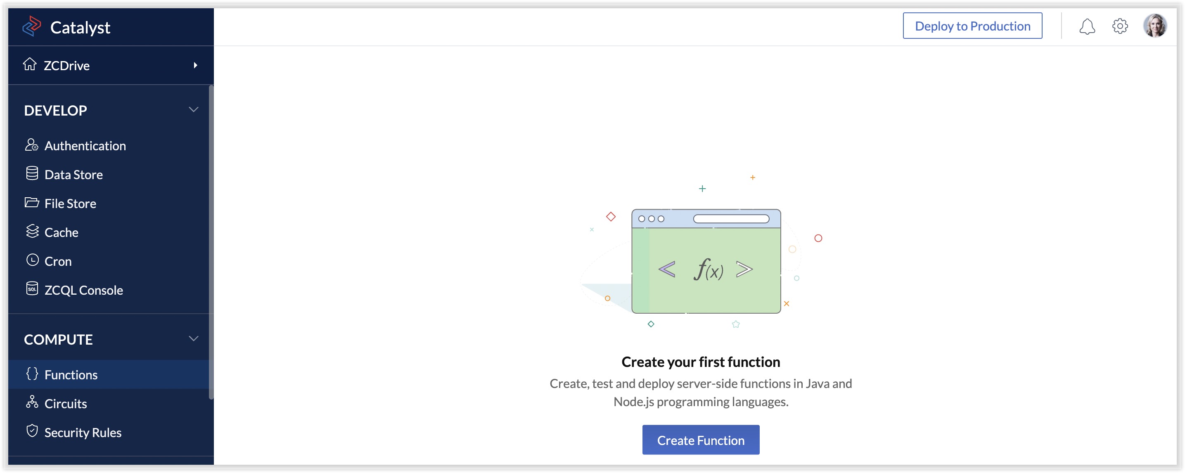Select the File Store folder icon
This screenshot has width=1185, height=473.
[x=32, y=203]
